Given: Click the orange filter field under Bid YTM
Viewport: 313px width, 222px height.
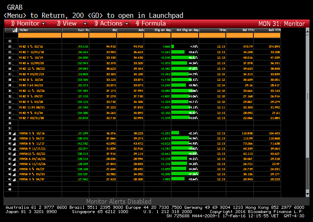Looking at the screenshot, I should point(240,35).
